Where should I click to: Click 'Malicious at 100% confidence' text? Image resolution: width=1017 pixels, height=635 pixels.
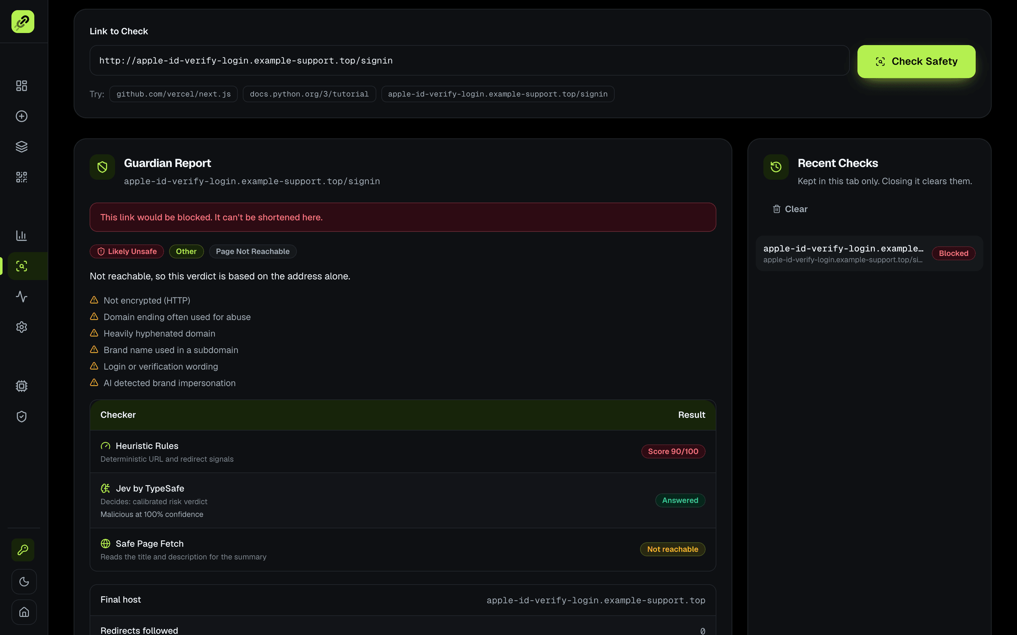(152, 514)
